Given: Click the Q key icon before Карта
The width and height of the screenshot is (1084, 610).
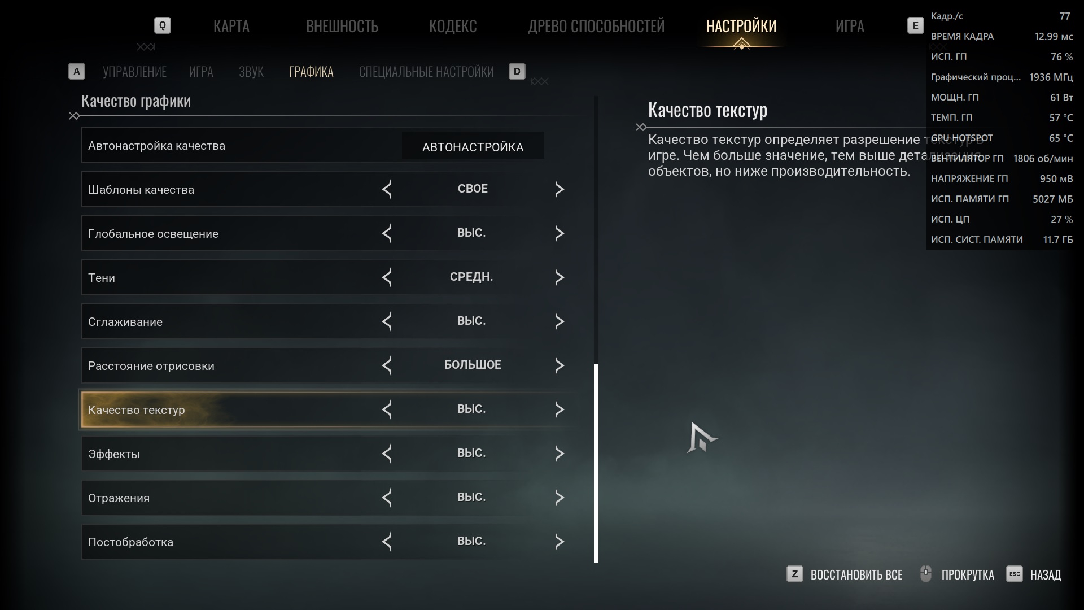Looking at the screenshot, I should point(163,25).
